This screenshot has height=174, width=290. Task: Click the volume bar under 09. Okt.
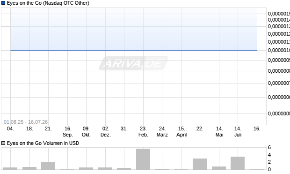pos(86,168)
